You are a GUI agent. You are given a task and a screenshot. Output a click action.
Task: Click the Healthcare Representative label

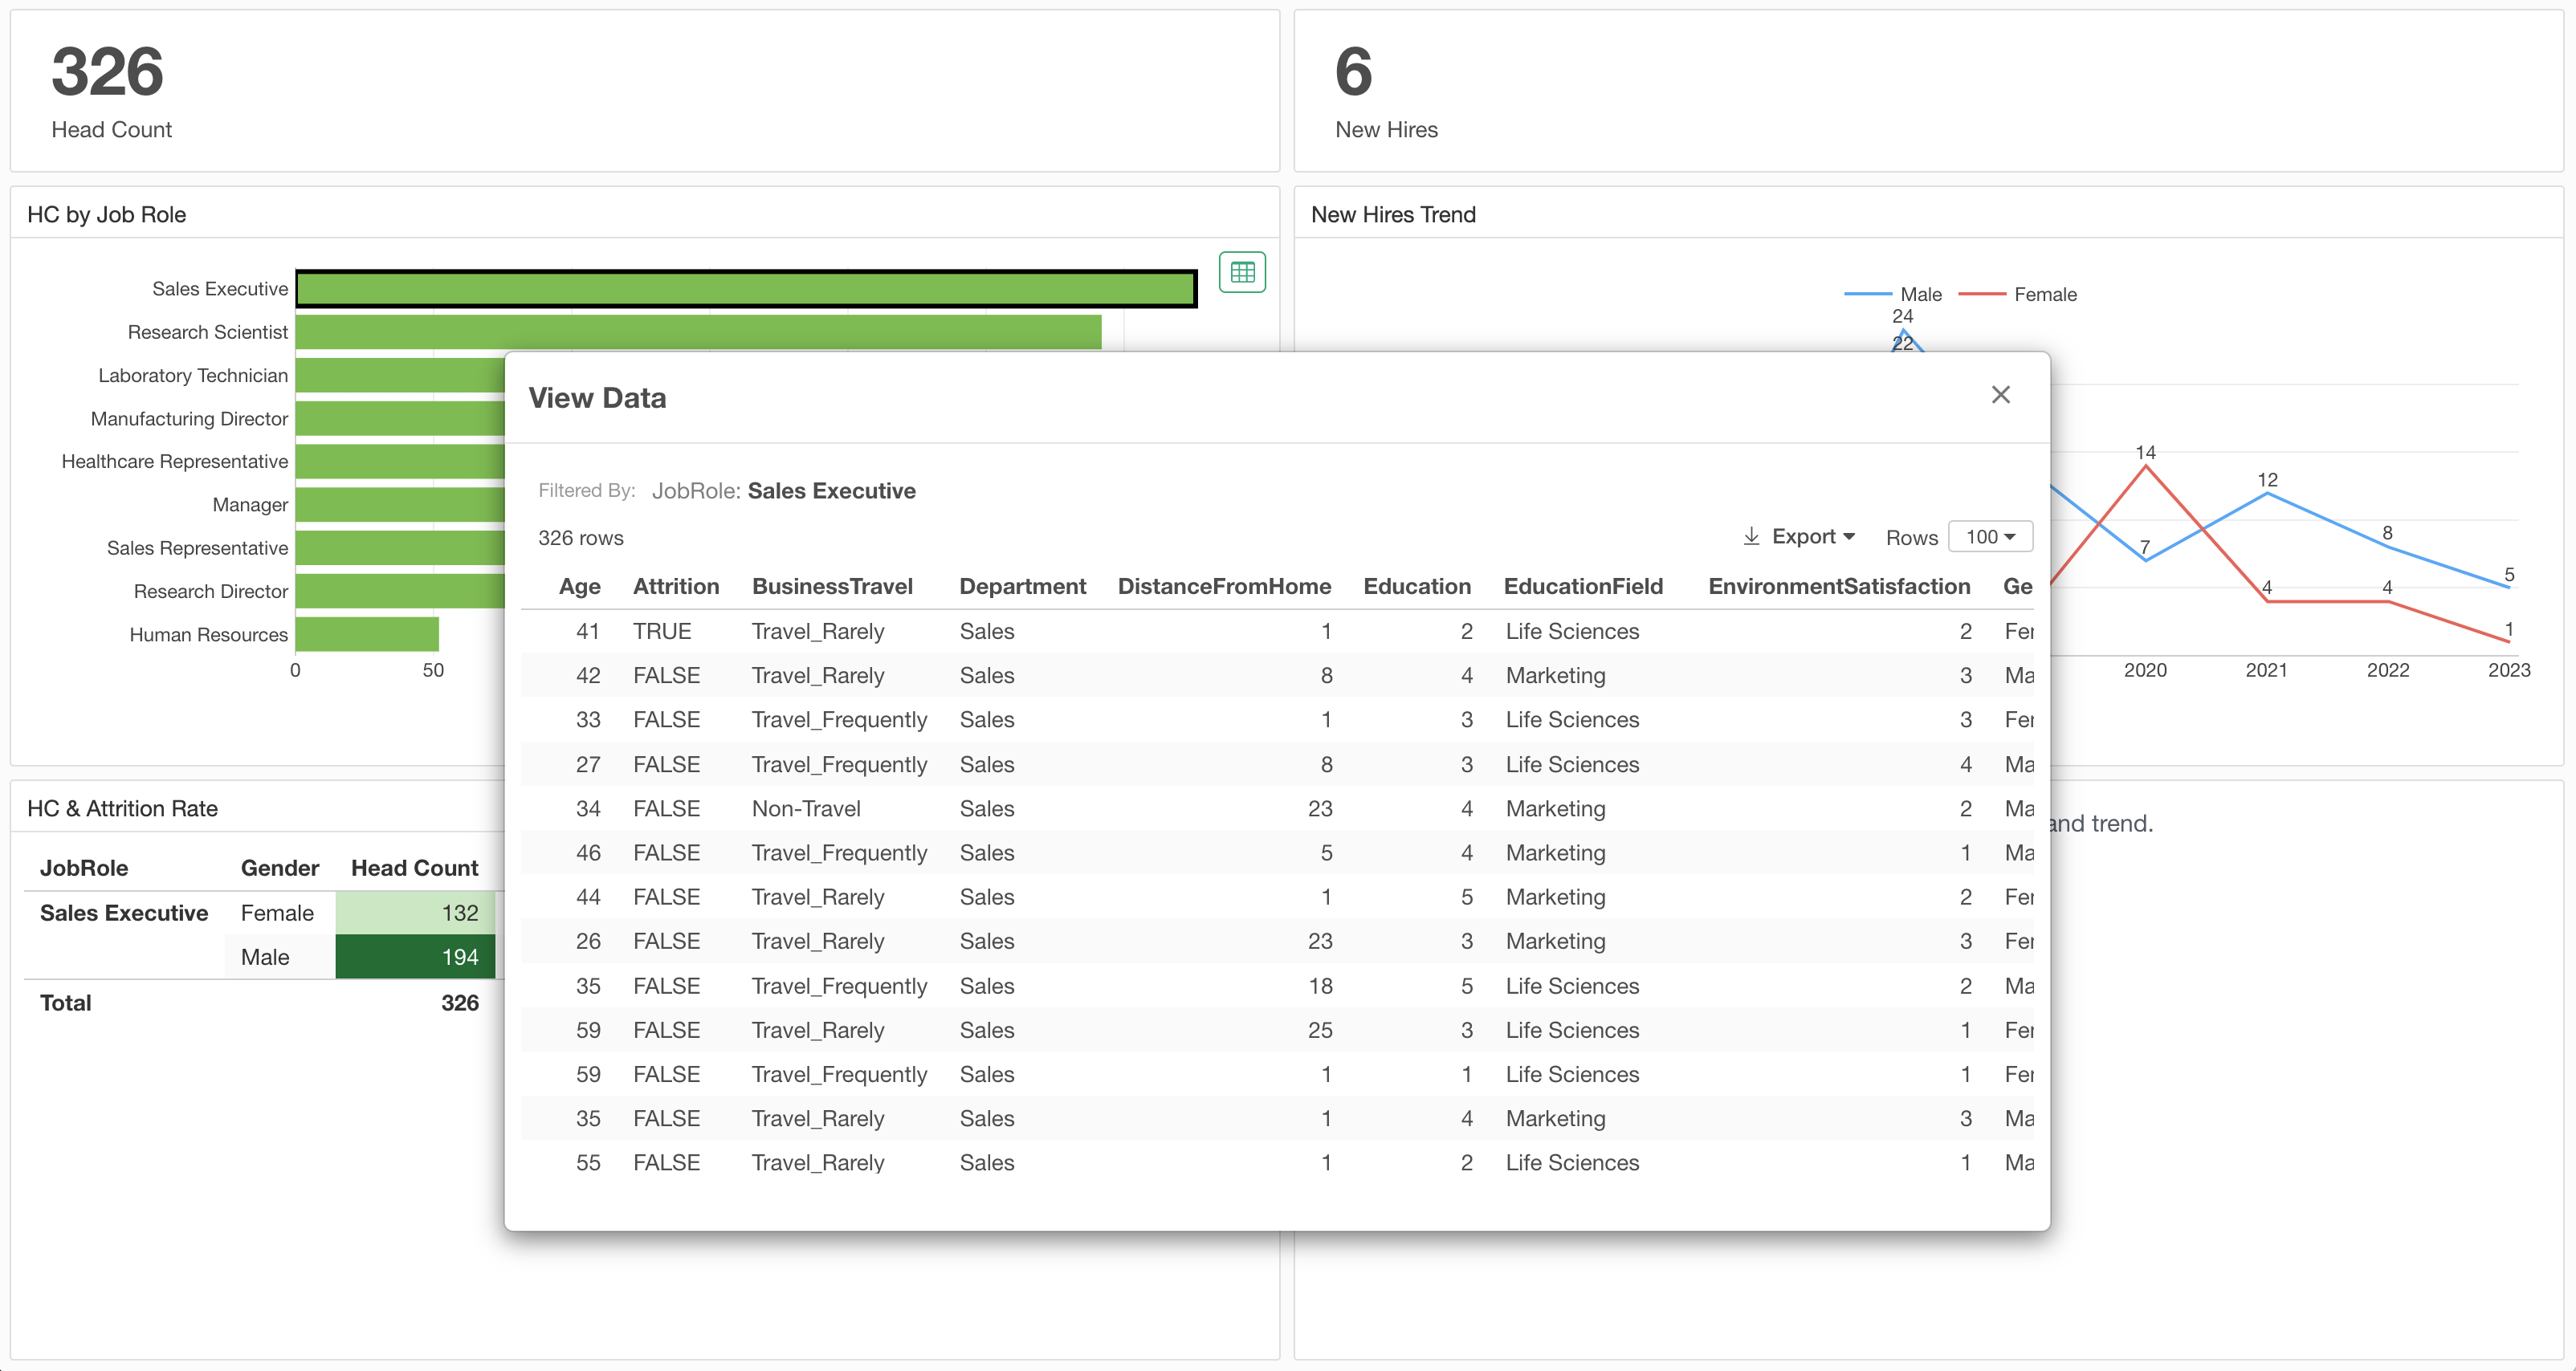(x=175, y=462)
